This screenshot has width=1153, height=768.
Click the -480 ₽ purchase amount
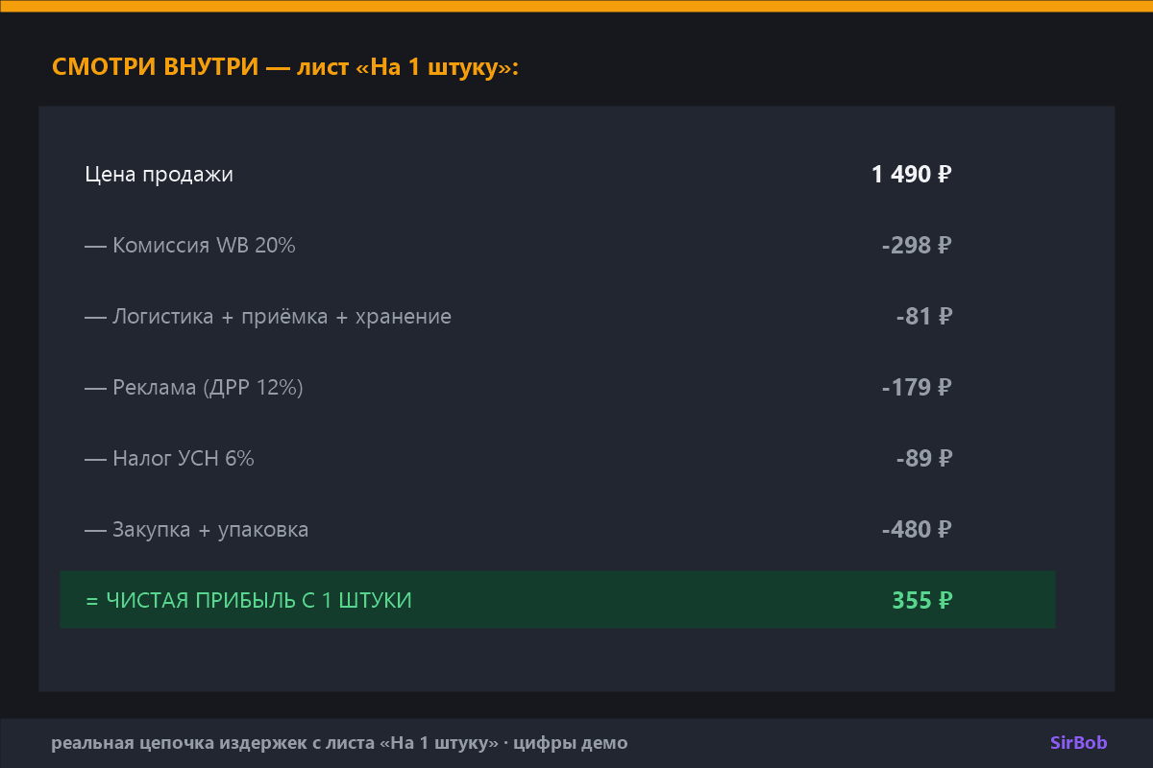point(916,530)
